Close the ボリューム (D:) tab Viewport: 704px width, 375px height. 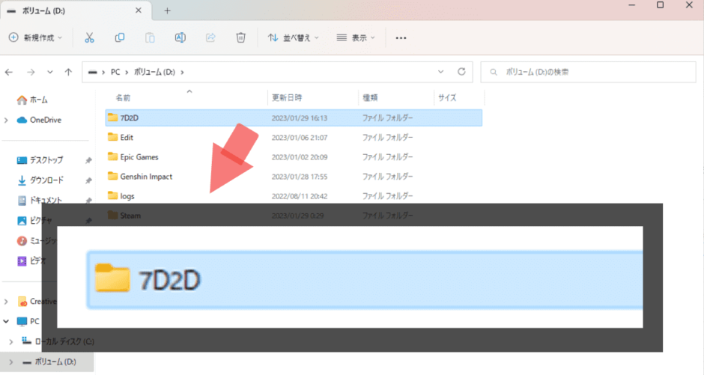(x=139, y=10)
